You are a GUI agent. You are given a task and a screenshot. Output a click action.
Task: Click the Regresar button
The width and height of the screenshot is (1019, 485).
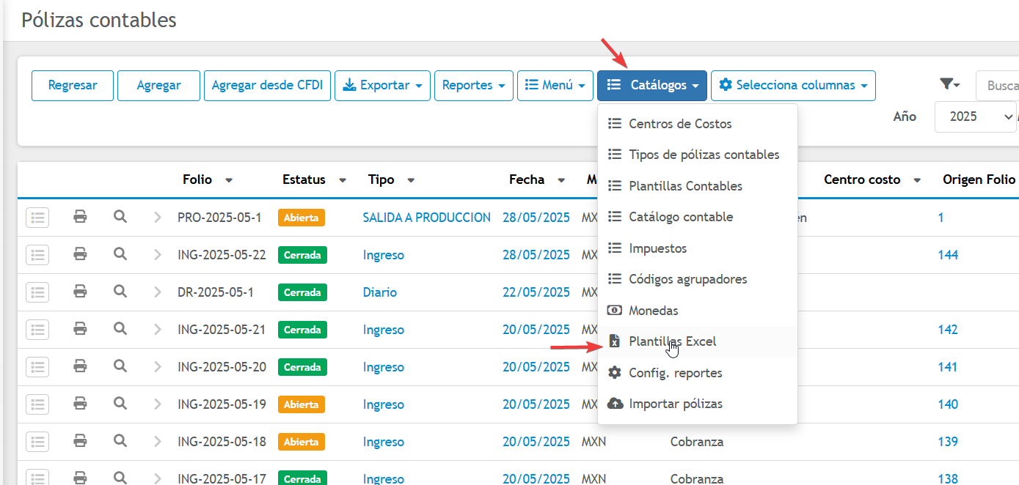click(73, 85)
